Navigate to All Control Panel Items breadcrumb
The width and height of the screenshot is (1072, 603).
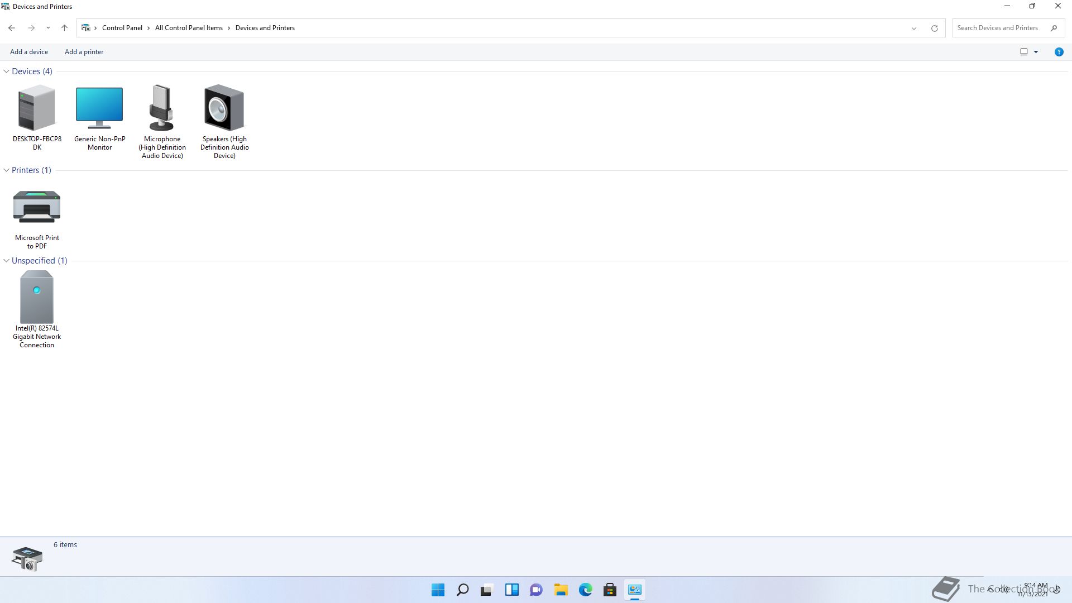click(189, 28)
